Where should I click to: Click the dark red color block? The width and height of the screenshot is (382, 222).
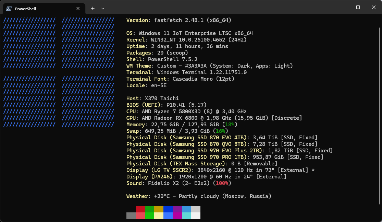tap(140, 209)
